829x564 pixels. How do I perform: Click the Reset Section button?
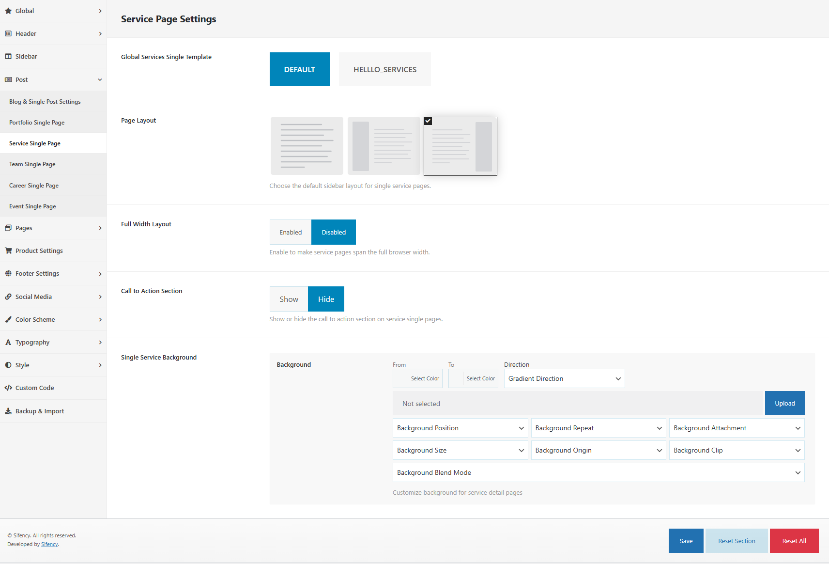pos(737,541)
